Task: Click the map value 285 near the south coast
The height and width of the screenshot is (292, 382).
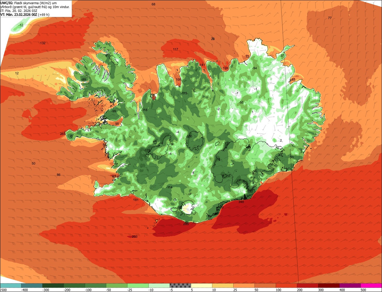Action: [186, 224]
